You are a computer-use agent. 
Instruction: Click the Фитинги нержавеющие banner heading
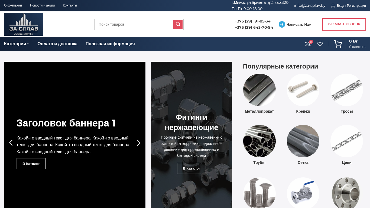pos(192,122)
